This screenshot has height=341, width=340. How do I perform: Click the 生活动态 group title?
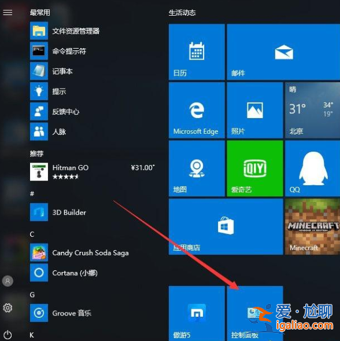182,13
